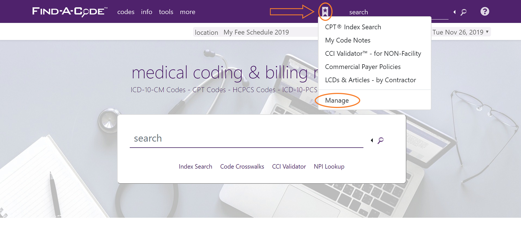Screen dimensions: 521x233
Task: Click the HCPCS Codes subtitle text
Action: point(254,90)
